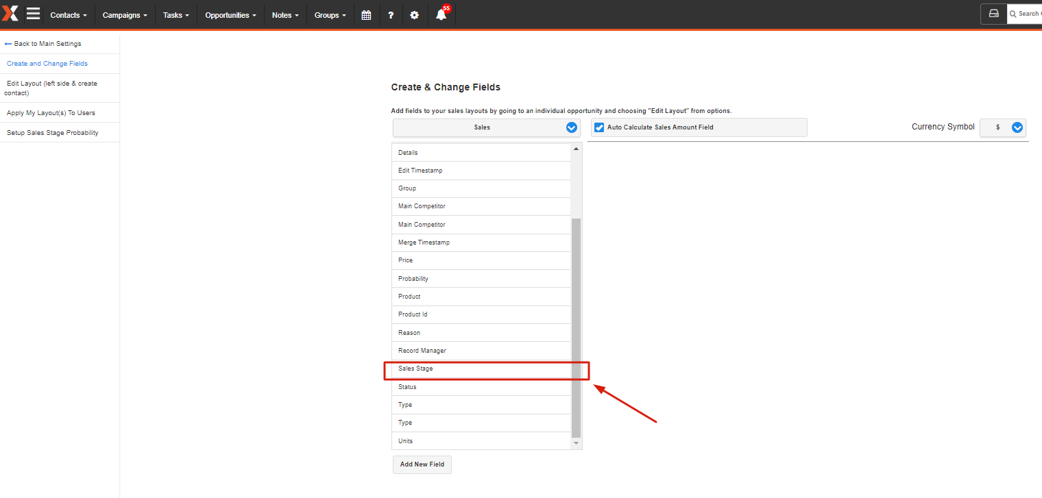Screen dimensions: 1042x498
Task: Click the question mark help icon
Action: 391,15
